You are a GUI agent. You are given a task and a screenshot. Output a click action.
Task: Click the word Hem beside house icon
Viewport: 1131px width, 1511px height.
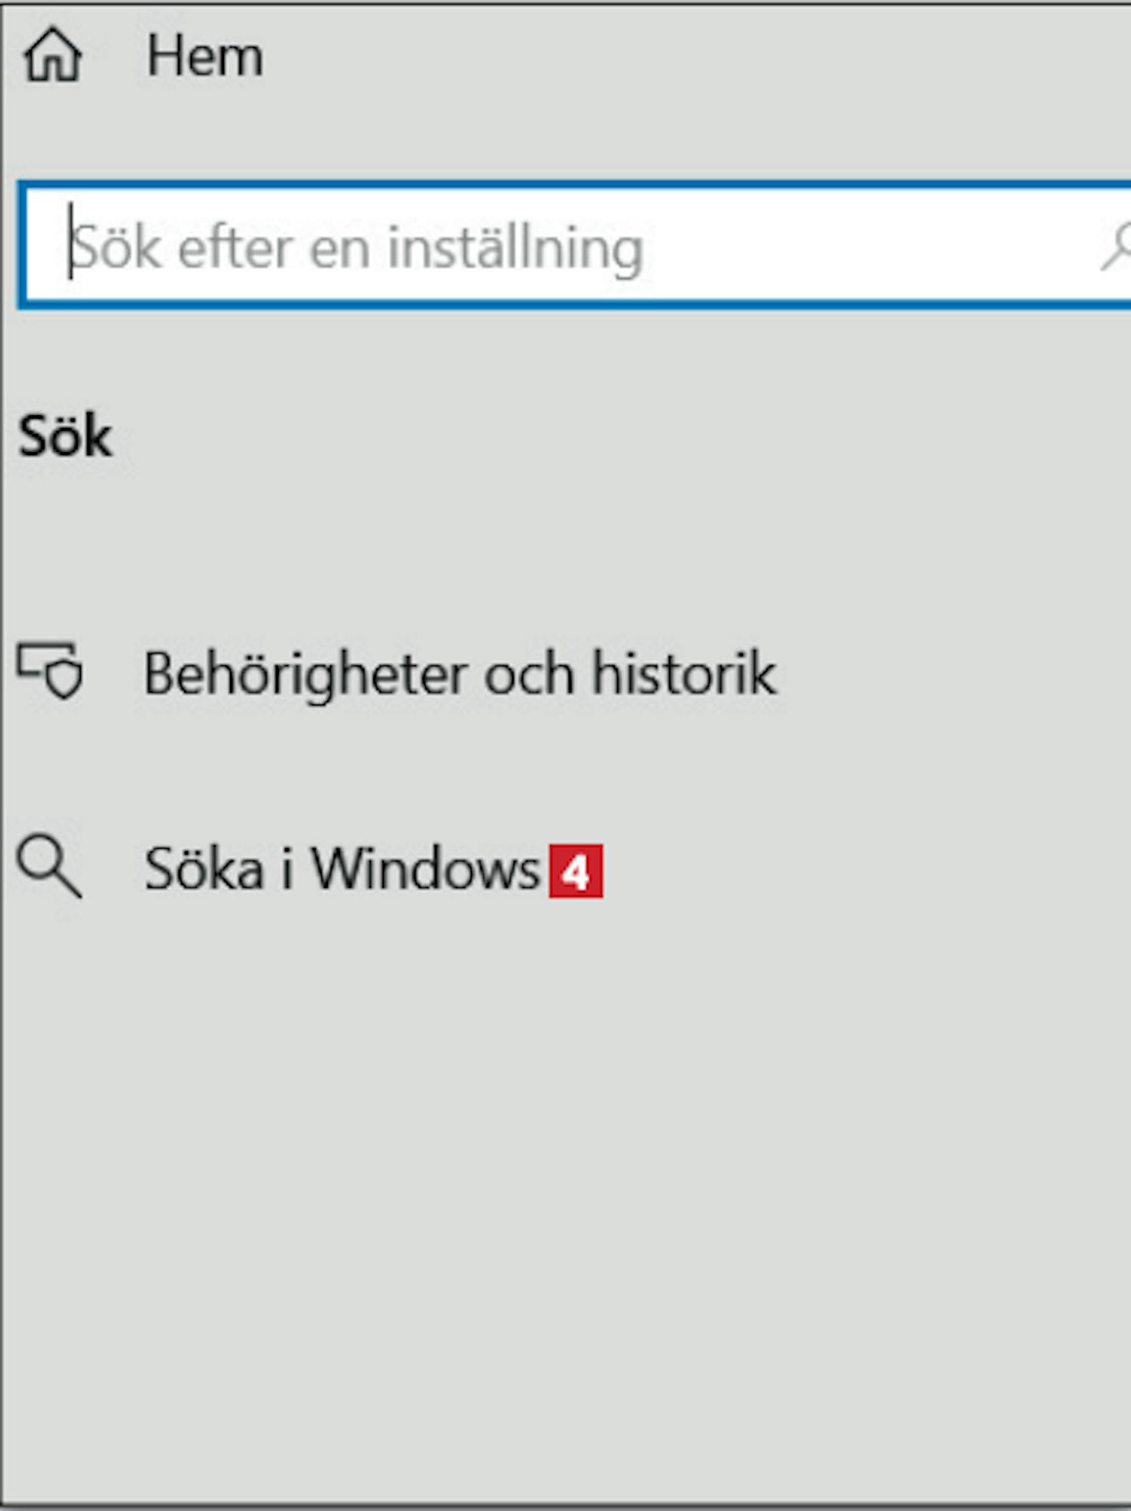pos(205,56)
